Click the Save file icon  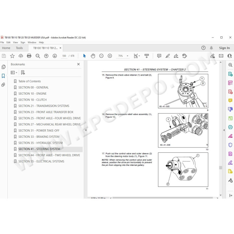tap(4, 56)
